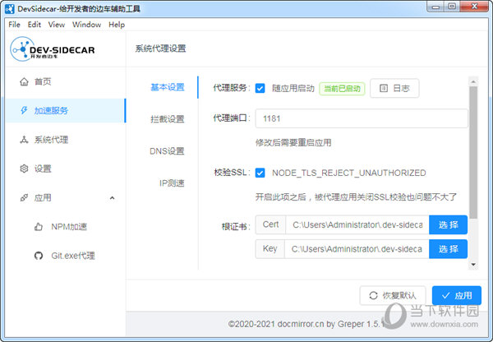Click the settings panel scrollbar thumb
The image size is (493, 342).
pos(473,152)
